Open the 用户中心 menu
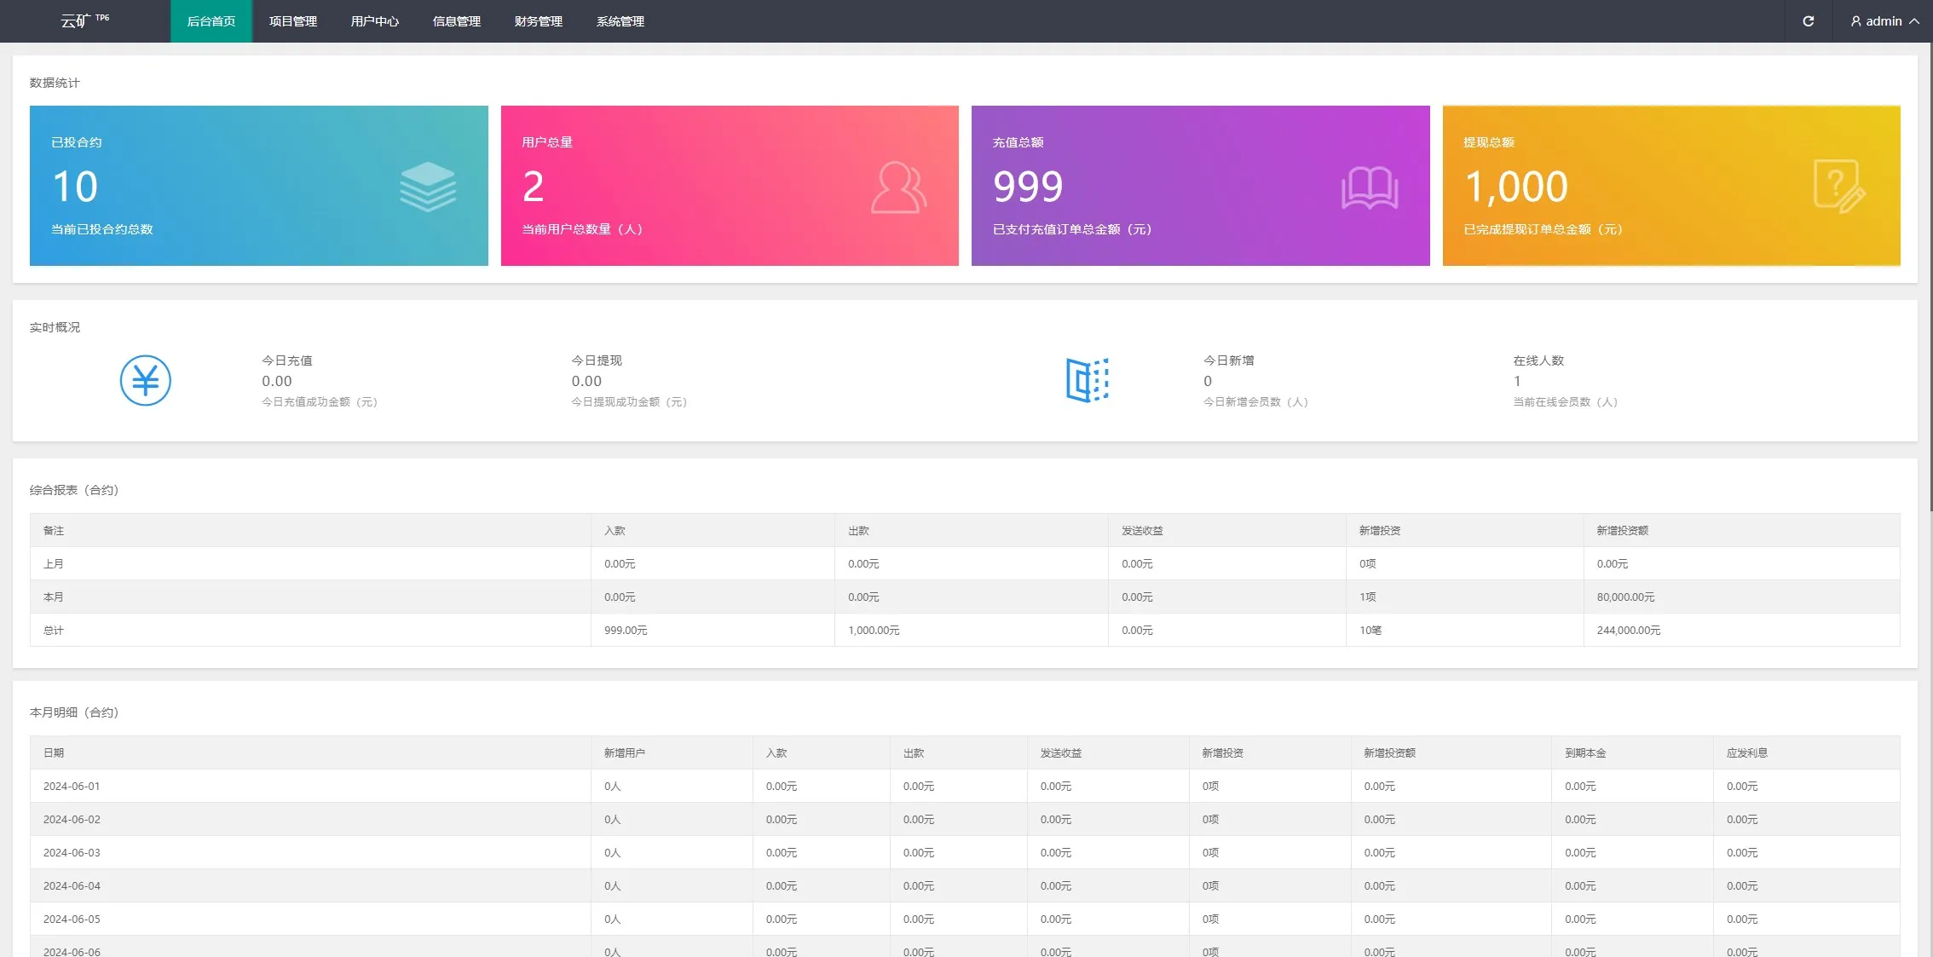The width and height of the screenshot is (1933, 957). click(375, 21)
